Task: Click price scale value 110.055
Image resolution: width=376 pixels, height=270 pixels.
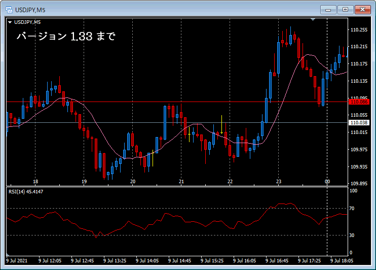Action: pyautogui.click(x=359, y=115)
